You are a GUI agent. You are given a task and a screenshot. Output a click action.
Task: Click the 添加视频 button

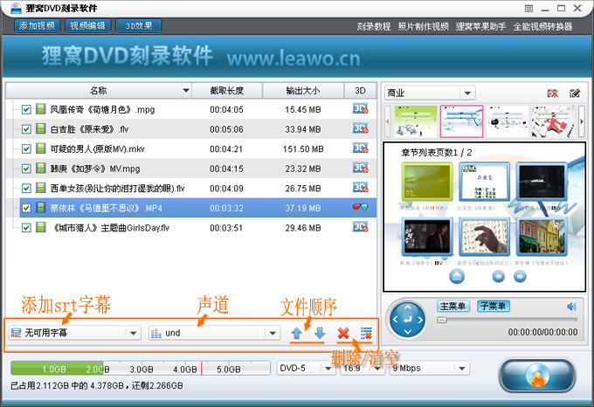[37, 25]
